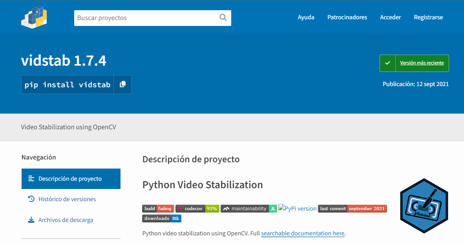
Task: Click the vidstab hexagon logo image
Action: coord(424,206)
